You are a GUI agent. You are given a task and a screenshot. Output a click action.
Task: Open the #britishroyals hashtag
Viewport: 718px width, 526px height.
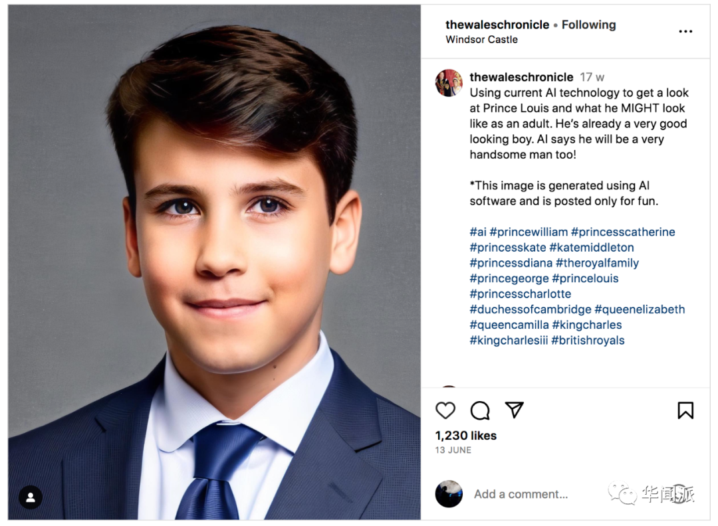[588, 340]
